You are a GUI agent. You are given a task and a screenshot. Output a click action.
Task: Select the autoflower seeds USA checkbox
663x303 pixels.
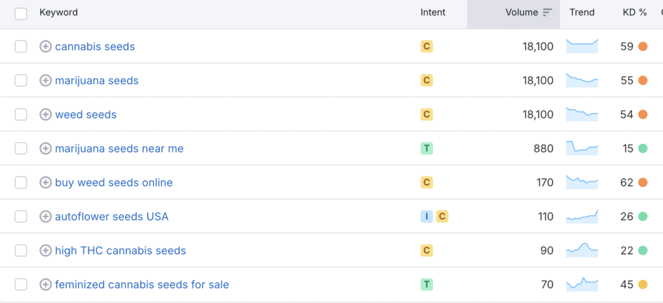point(21,216)
